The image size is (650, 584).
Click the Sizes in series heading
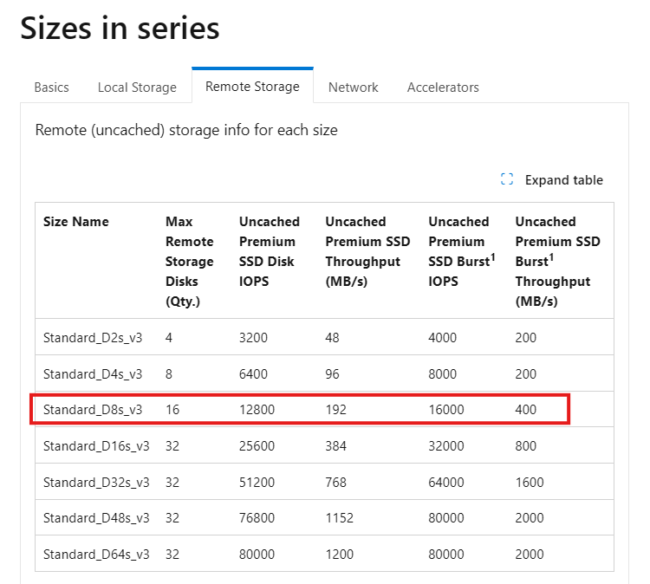[x=120, y=28]
